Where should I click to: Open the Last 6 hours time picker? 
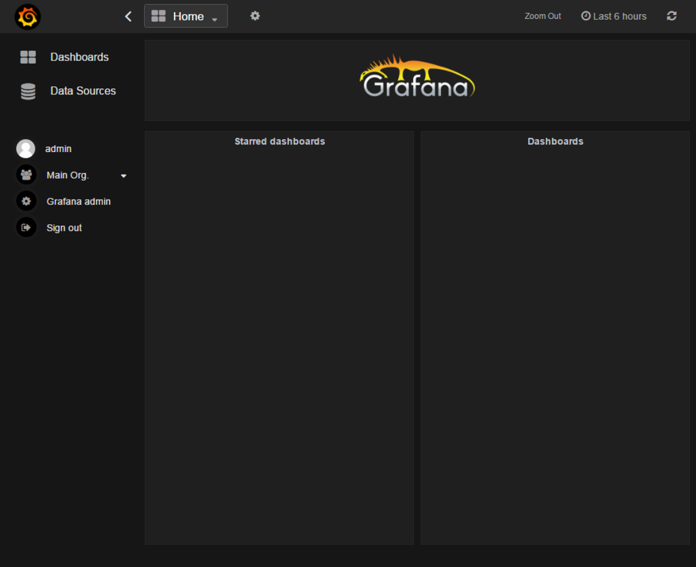[x=614, y=16]
